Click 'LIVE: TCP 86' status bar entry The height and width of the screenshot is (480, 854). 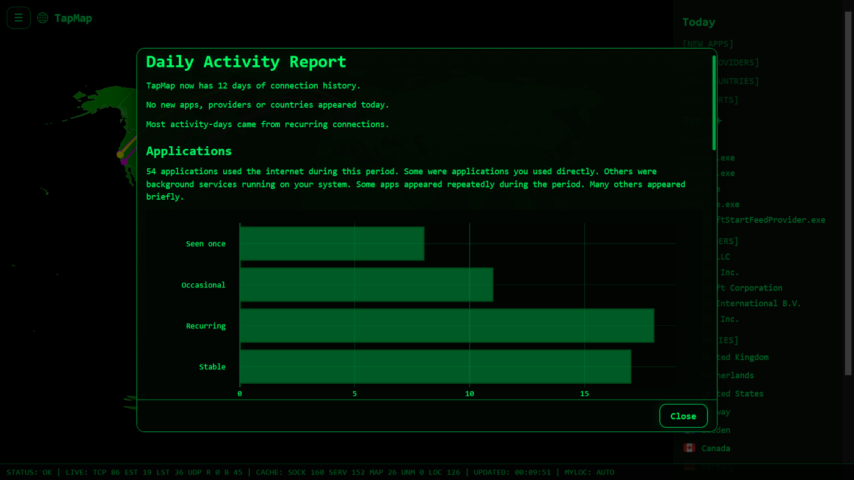click(x=93, y=472)
